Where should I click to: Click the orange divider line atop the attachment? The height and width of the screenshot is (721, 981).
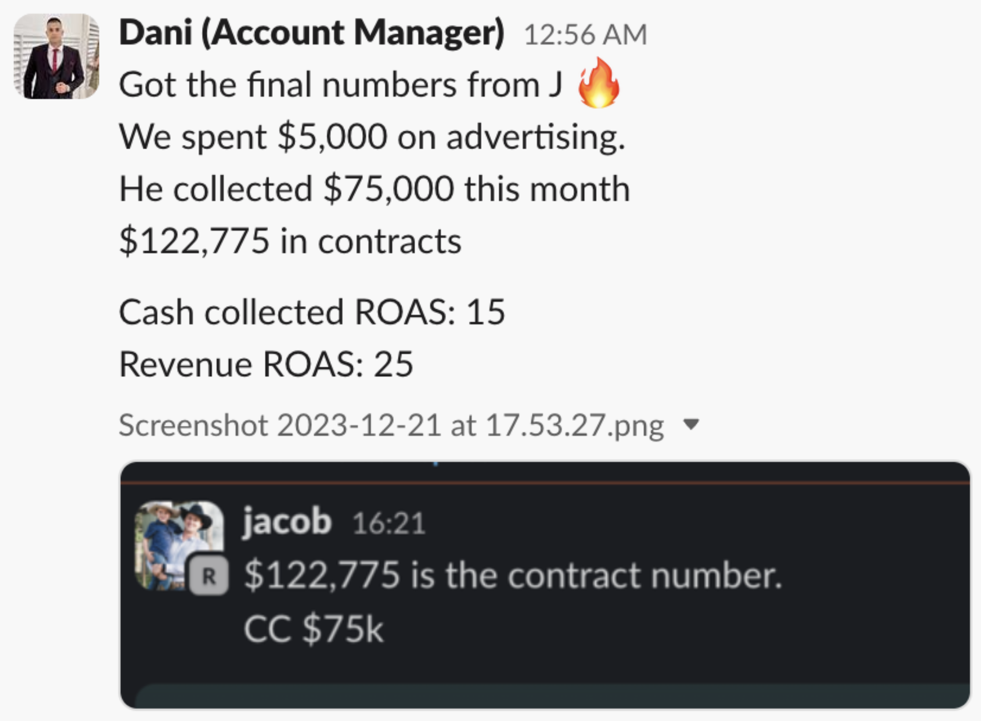click(x=544, y=482)
